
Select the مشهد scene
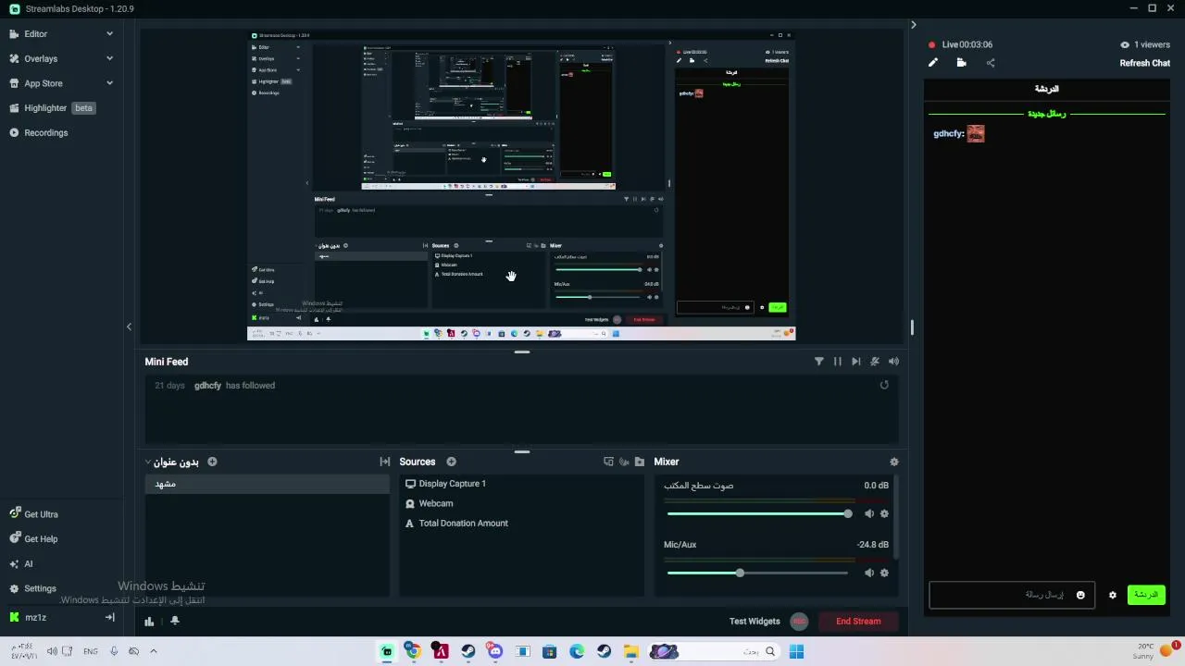(x=267, y=484)
